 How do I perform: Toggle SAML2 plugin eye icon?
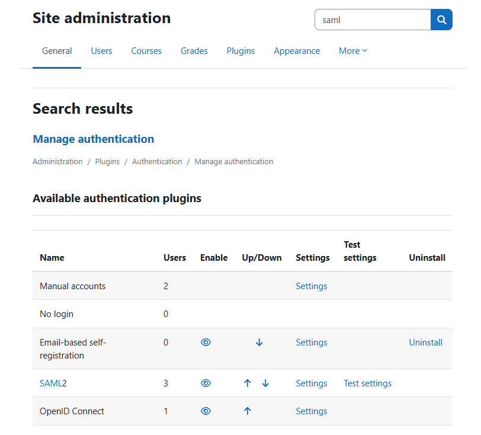pyautogui.click(x=206, y=383)
